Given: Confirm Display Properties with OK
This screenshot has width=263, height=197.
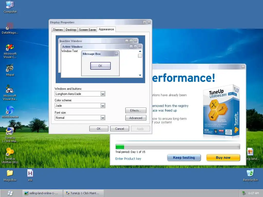Looking at the screenshot, I should coord(99,129).
